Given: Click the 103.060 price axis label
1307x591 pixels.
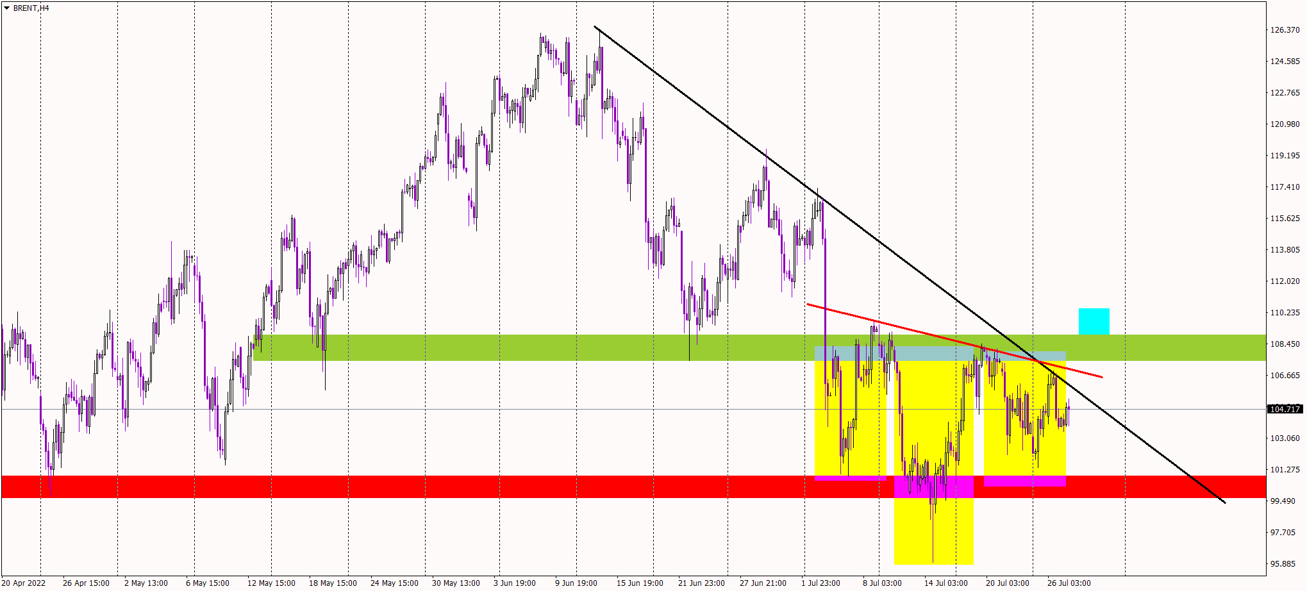Looking at the screenshot, I should [1285, 438].
